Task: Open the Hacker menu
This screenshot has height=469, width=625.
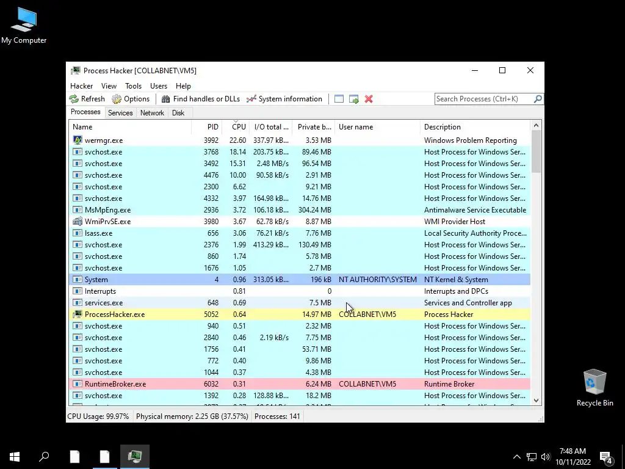Action: click(x=81, y=86)
